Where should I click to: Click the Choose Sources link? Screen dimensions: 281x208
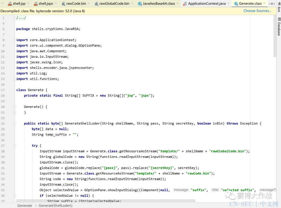tap(257, 11)
